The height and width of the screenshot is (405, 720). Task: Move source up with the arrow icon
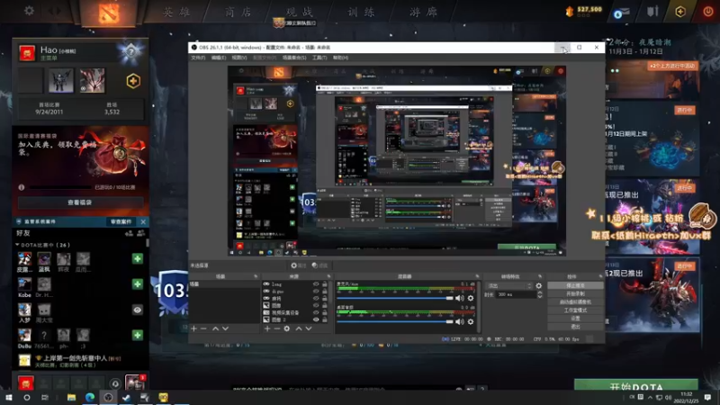tap(299, 328)
